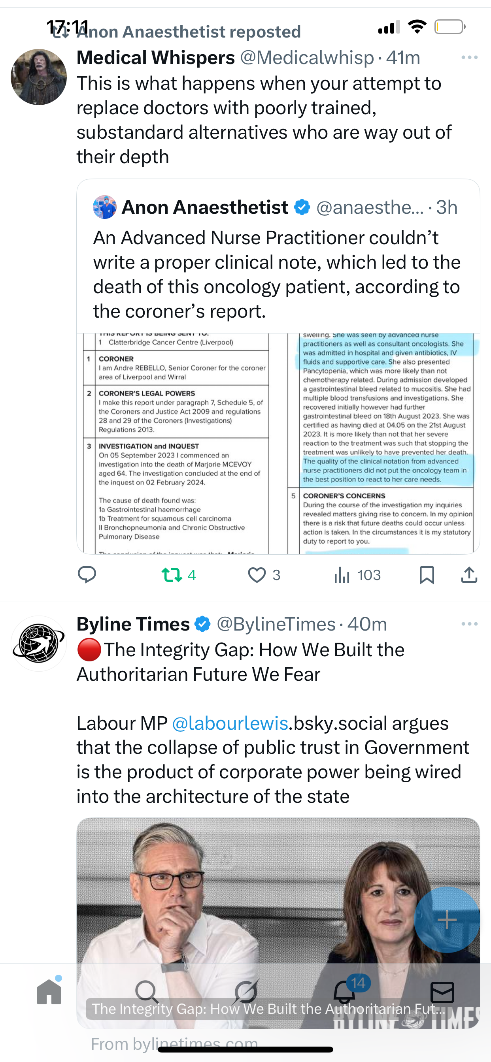The image size is (491, 1062).
Task: Reply to the Medical Whispers post
Action: click(x=87, y=574)
